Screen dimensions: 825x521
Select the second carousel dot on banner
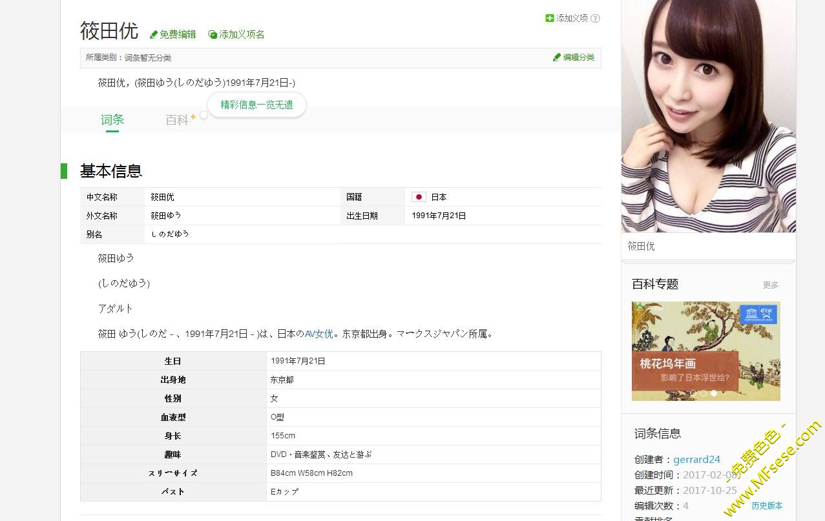704,393
